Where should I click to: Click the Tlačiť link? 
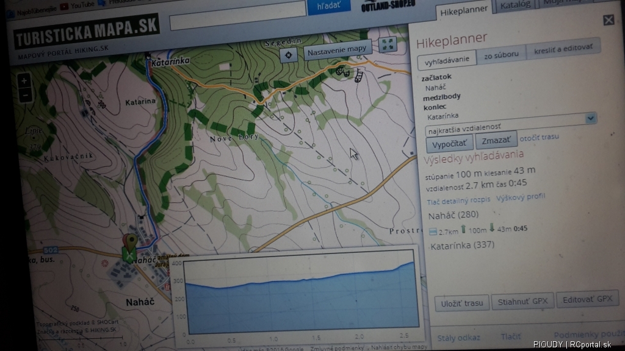point(511,336)
